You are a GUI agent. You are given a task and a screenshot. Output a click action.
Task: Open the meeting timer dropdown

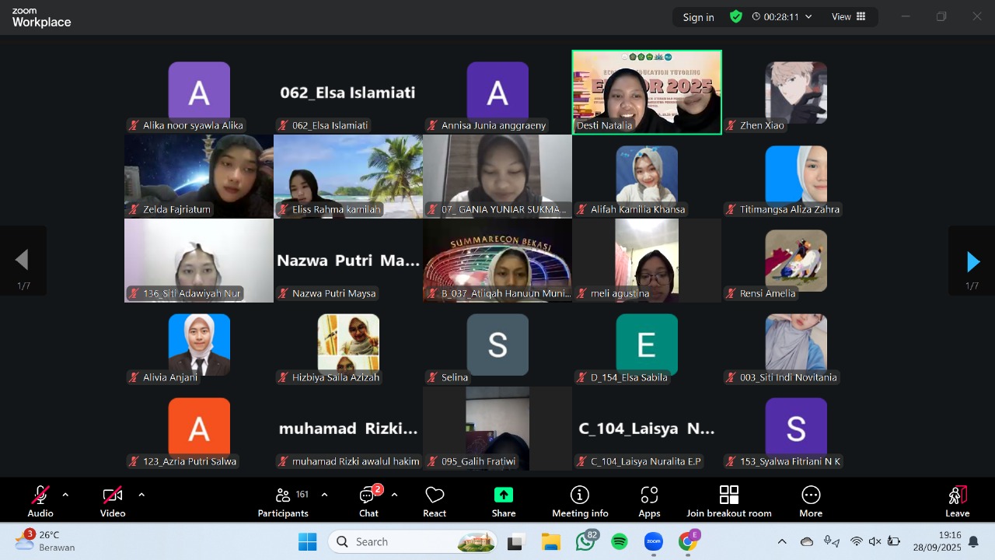pyautogui.click(x=782, y=17)
